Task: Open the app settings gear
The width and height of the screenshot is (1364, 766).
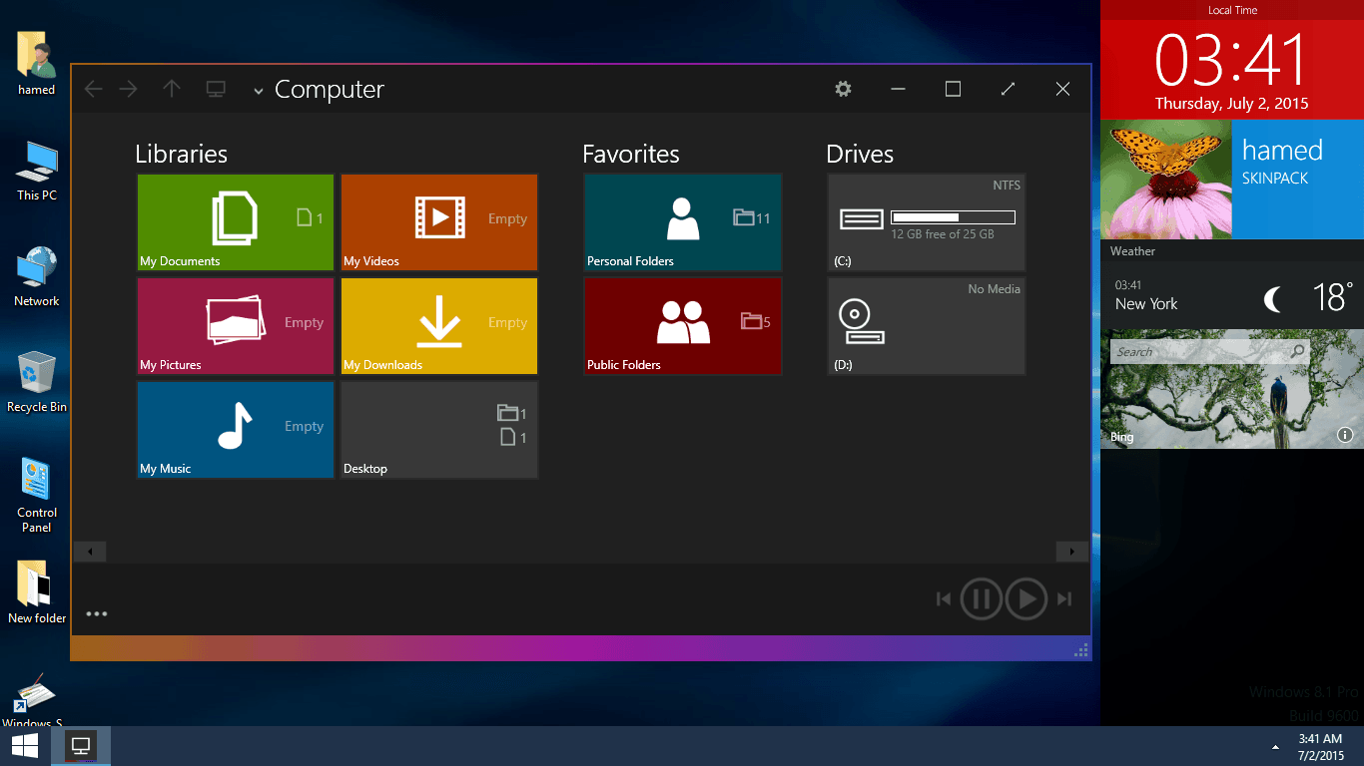Action: (x=843, y=89)
